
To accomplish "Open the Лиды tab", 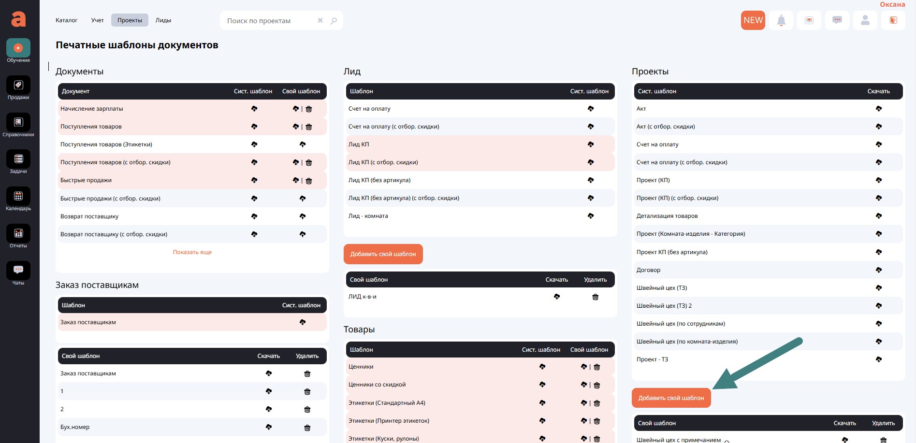I will point(163,20).
